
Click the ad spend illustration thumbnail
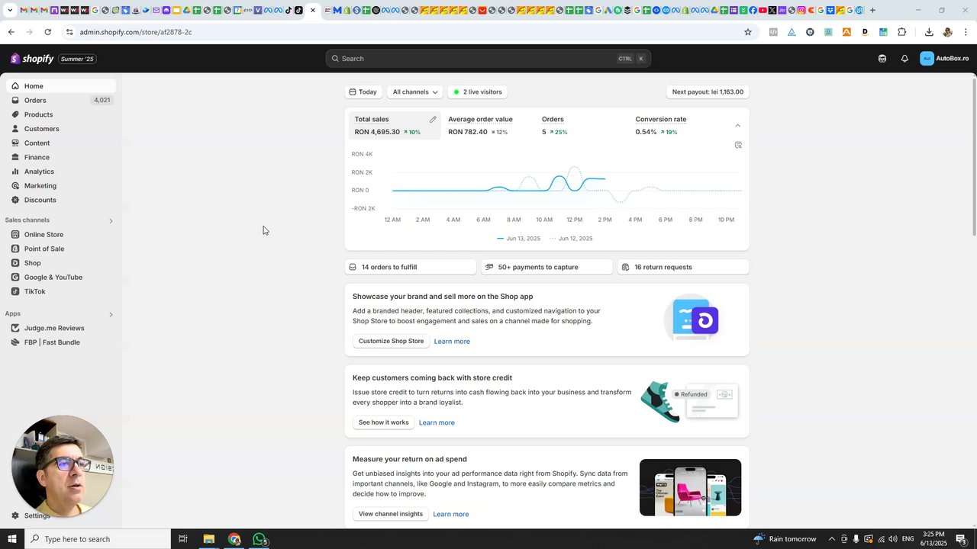click(690, 487)
